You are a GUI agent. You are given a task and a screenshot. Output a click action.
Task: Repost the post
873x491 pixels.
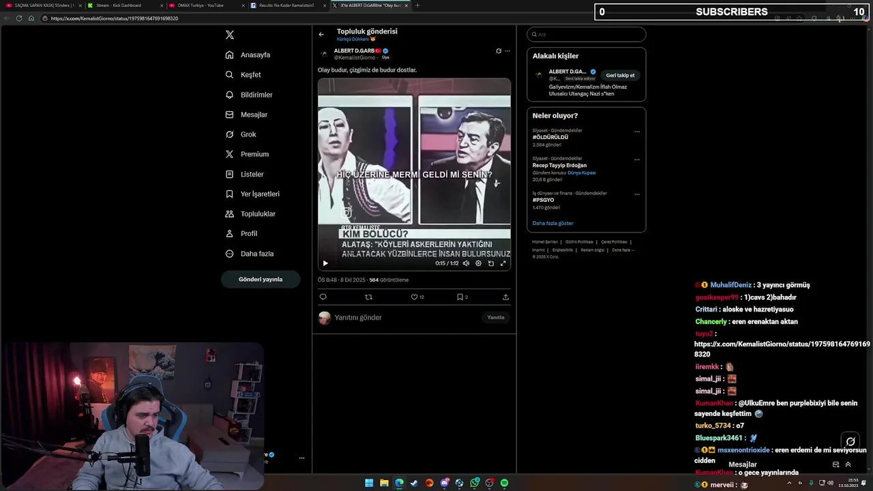(369, 297)
